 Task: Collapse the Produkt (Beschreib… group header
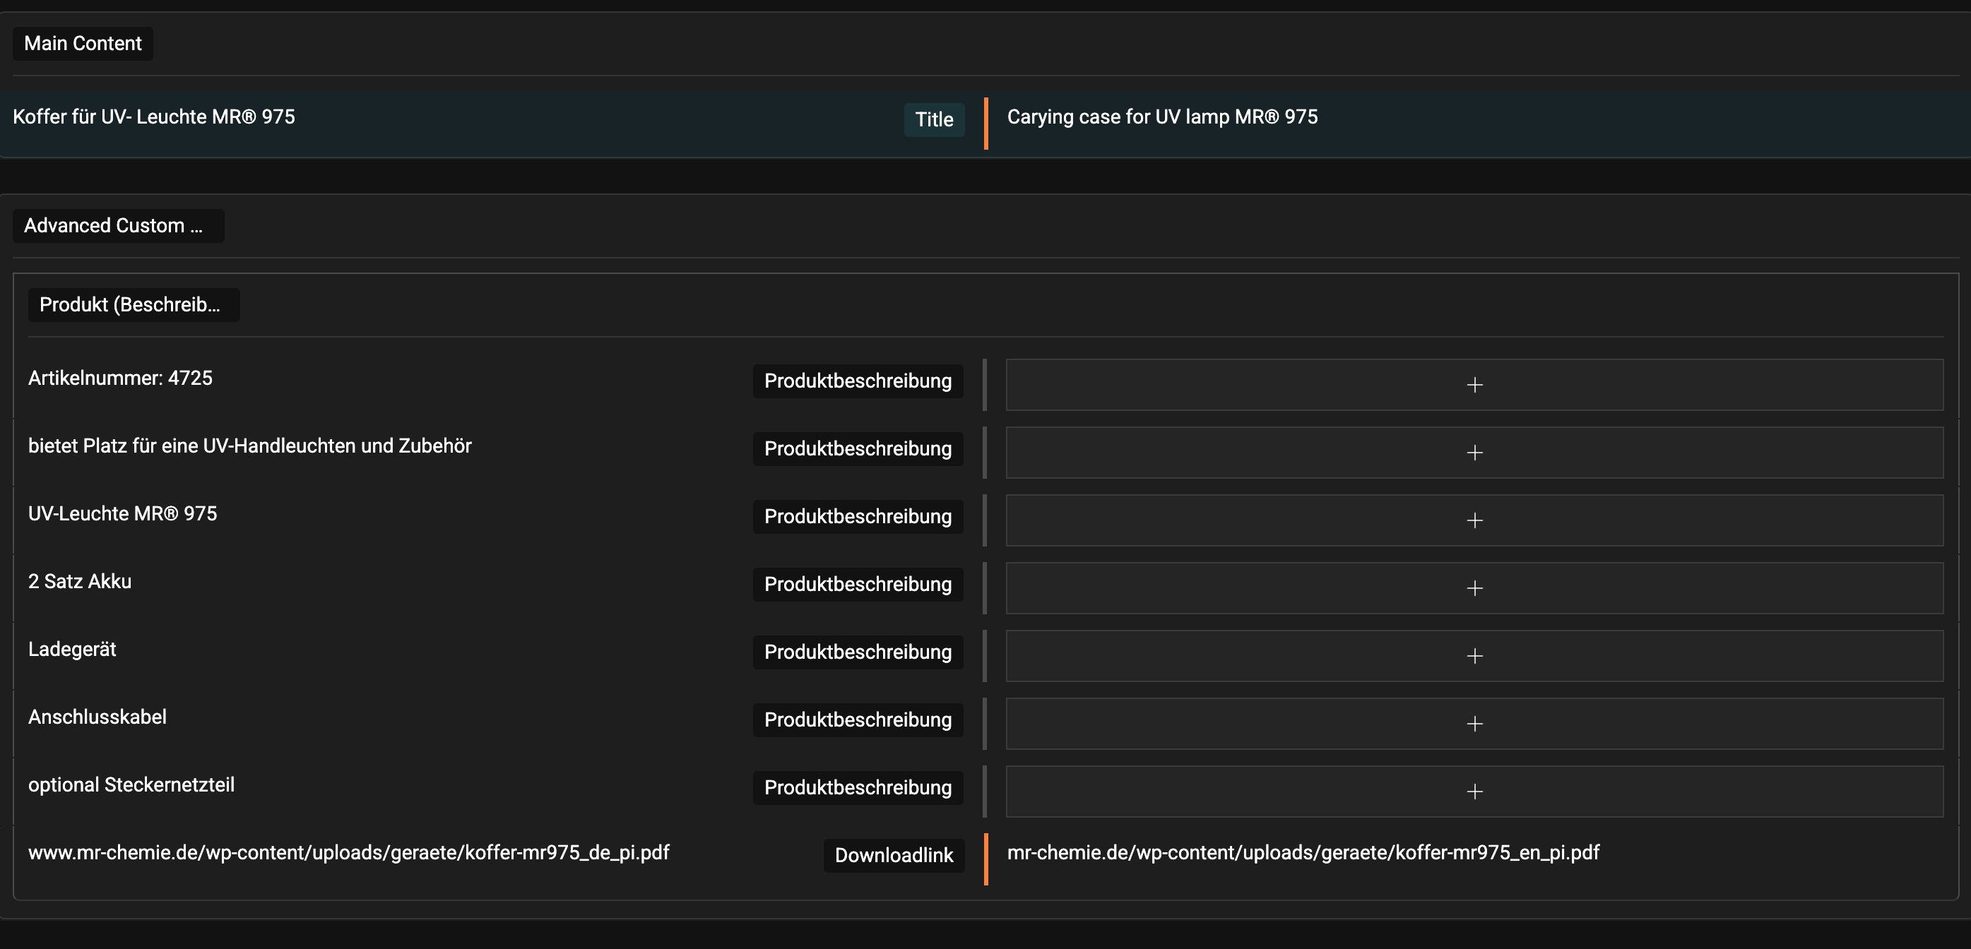tap(133, 304)
